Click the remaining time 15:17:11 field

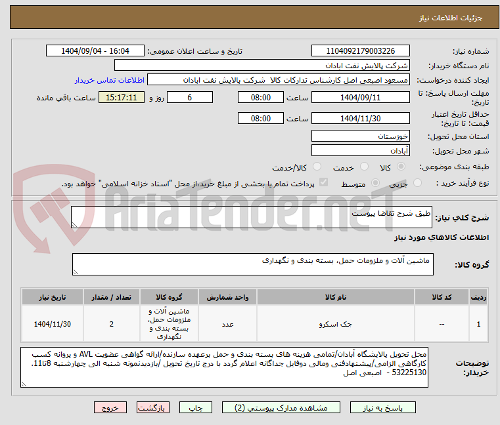click(121, 98)
